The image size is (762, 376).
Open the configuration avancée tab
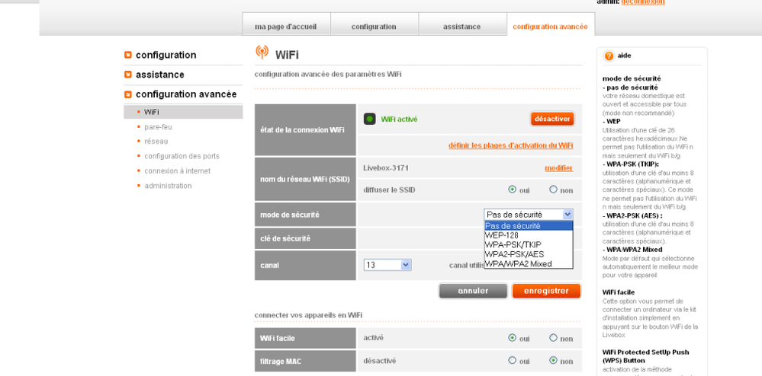click(551, 24)
